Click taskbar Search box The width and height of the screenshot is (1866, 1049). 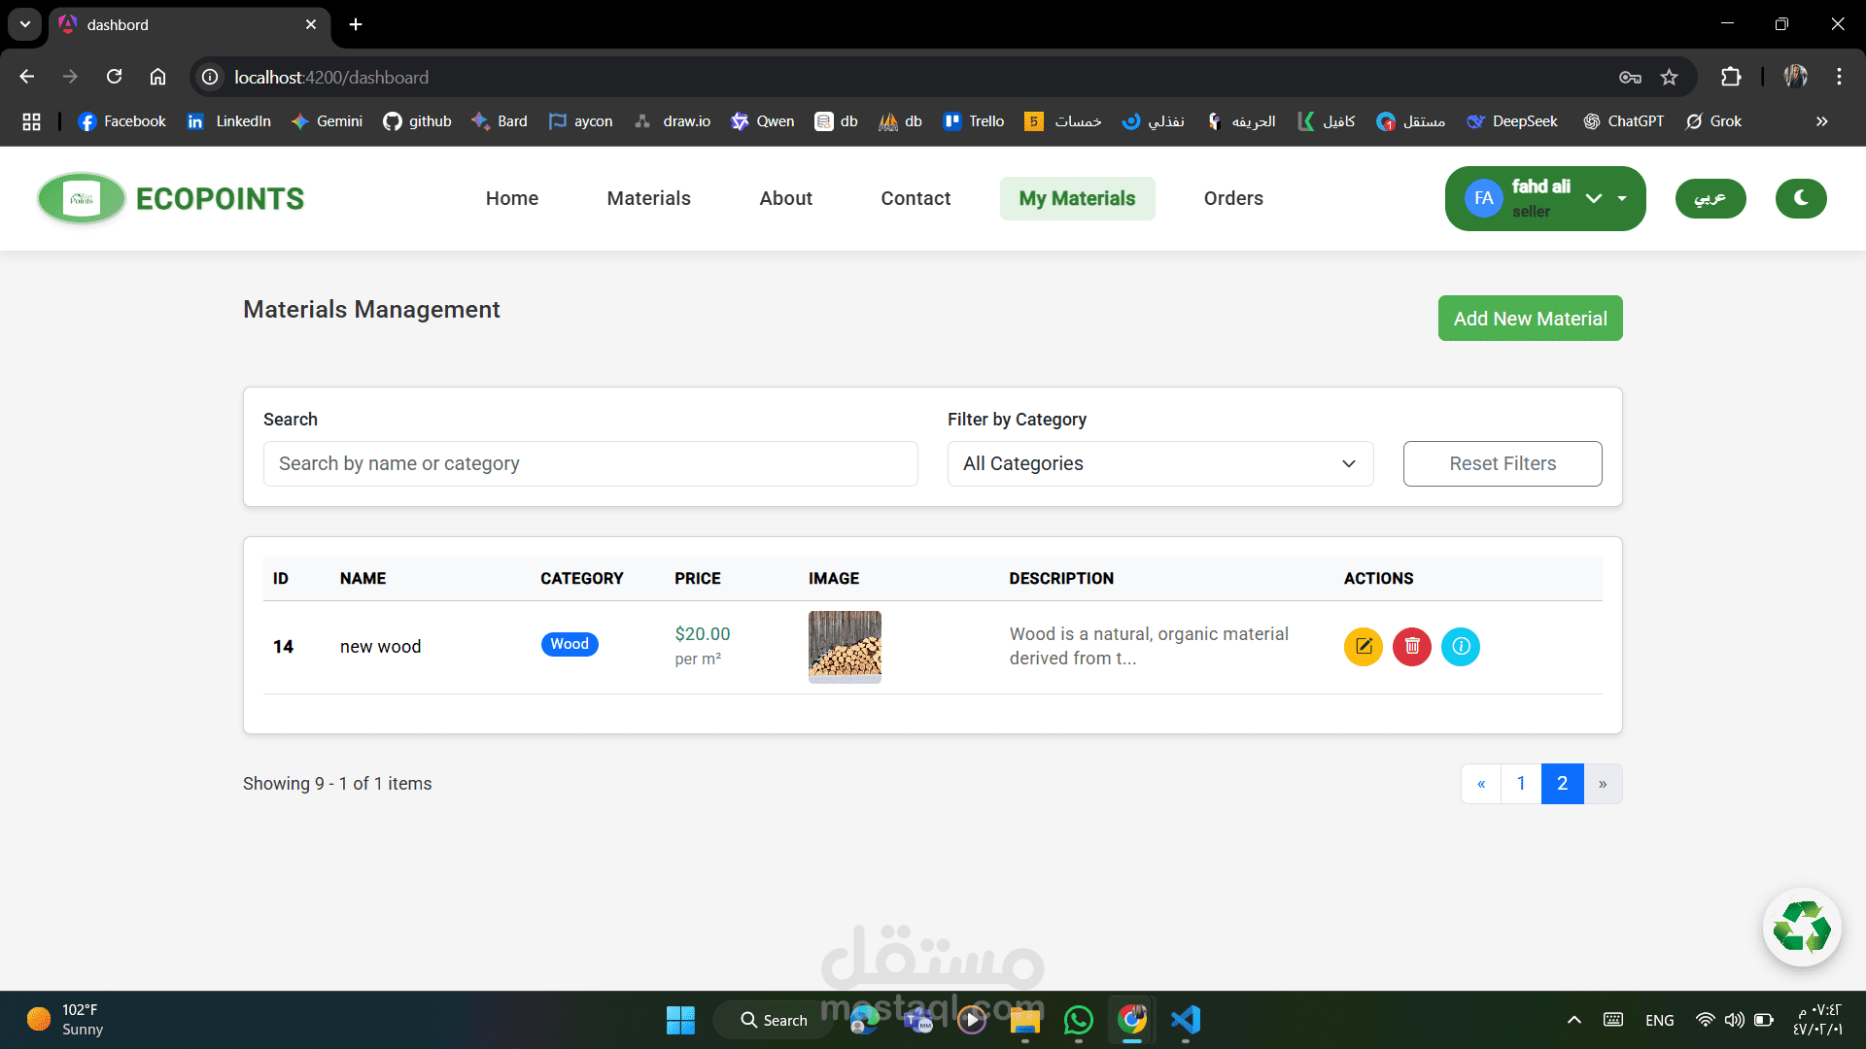774,1020
